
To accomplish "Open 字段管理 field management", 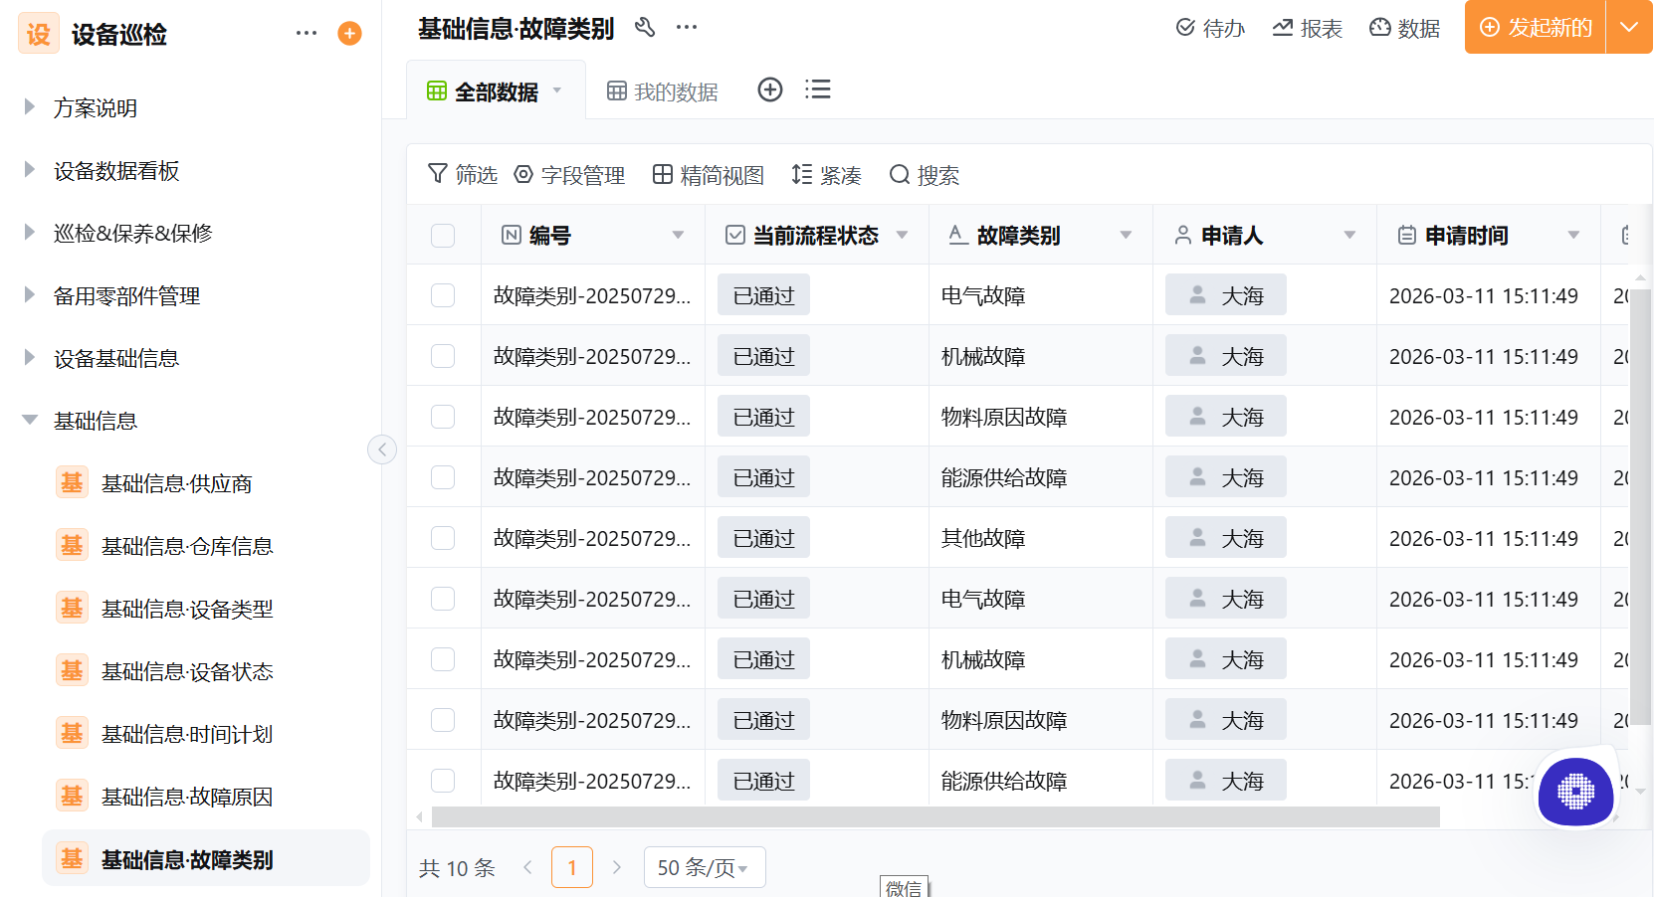I will 569,175.
